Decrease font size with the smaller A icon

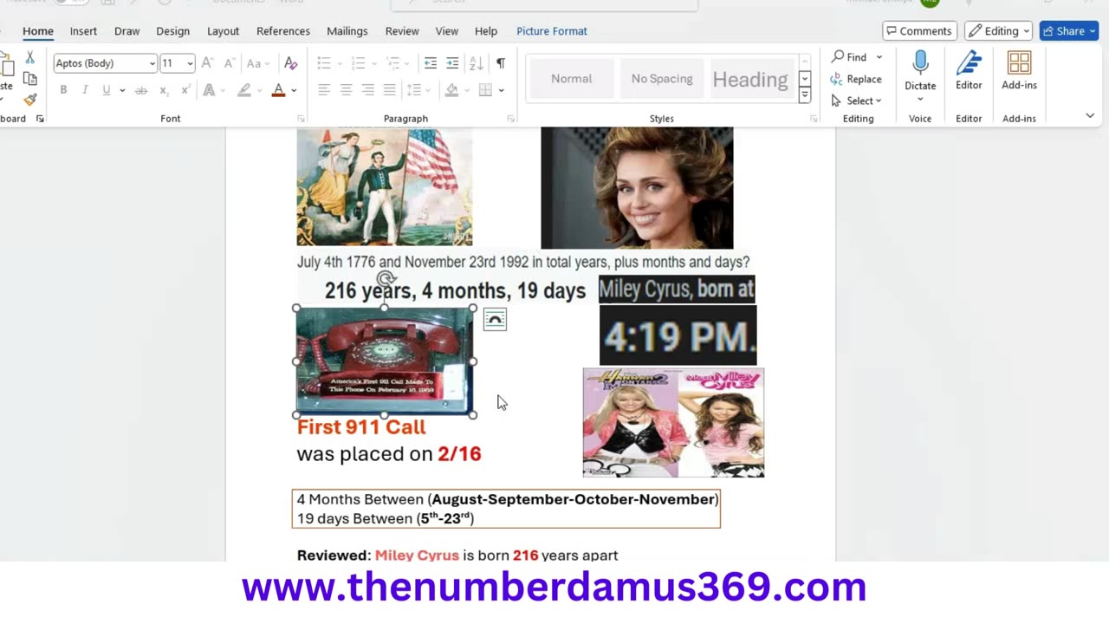coord(229,63)
